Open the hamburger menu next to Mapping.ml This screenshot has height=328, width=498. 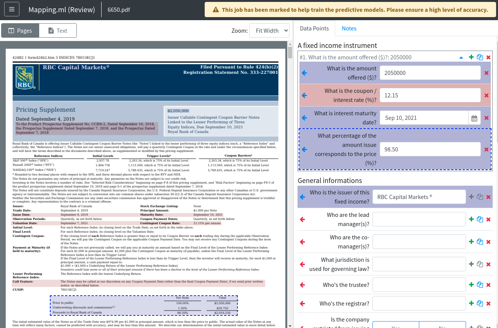[12, 10]
